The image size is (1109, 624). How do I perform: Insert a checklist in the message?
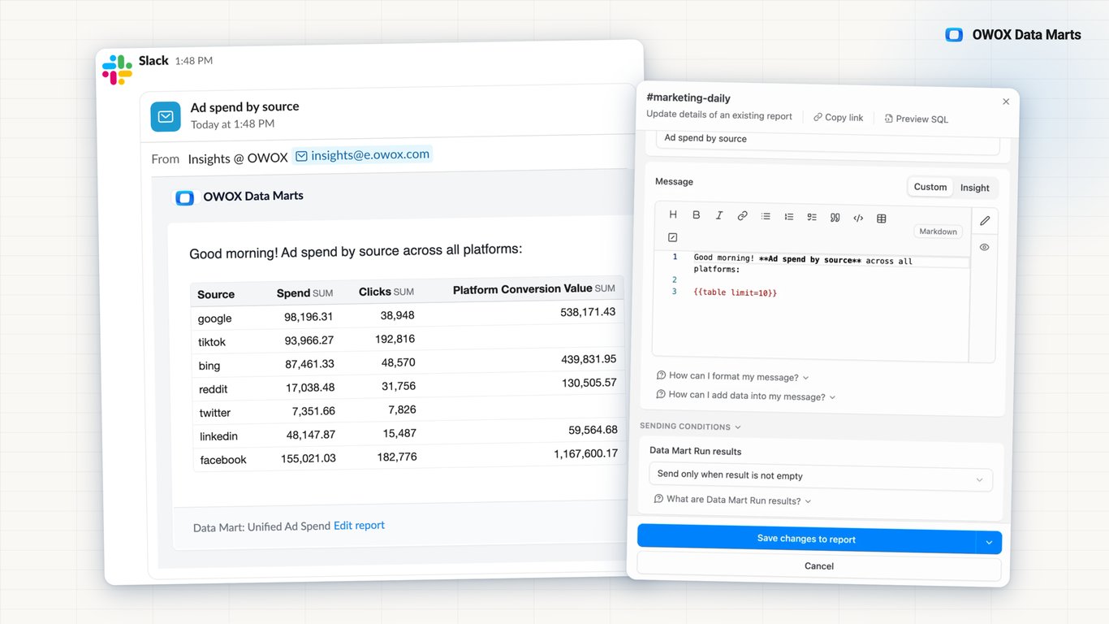pyautogui.click(x=812, y=217)
